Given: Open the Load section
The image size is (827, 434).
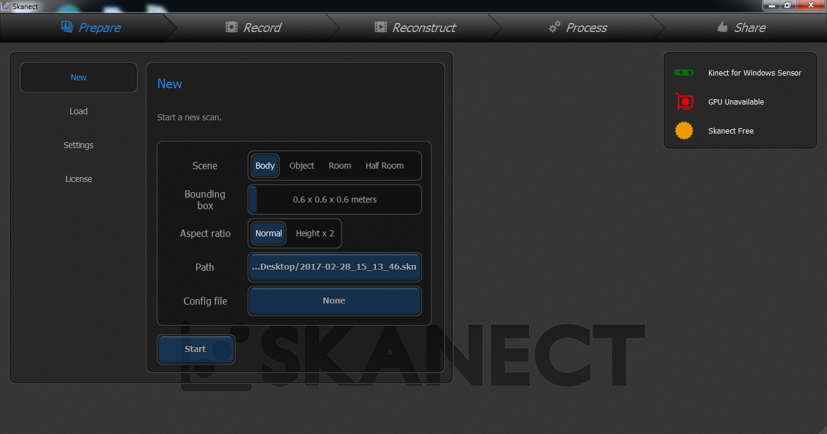Looking at the screenshot, I should [x=79, y=111].
